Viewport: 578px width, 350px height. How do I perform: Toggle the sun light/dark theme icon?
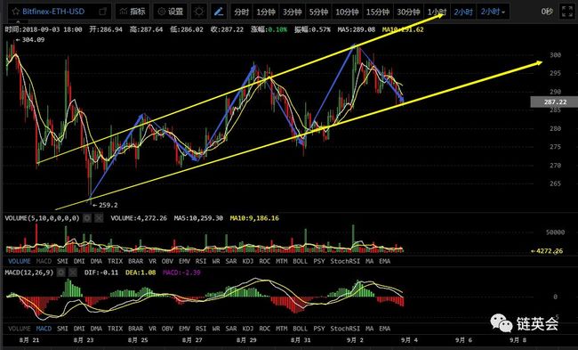click(x=199, y=12)
